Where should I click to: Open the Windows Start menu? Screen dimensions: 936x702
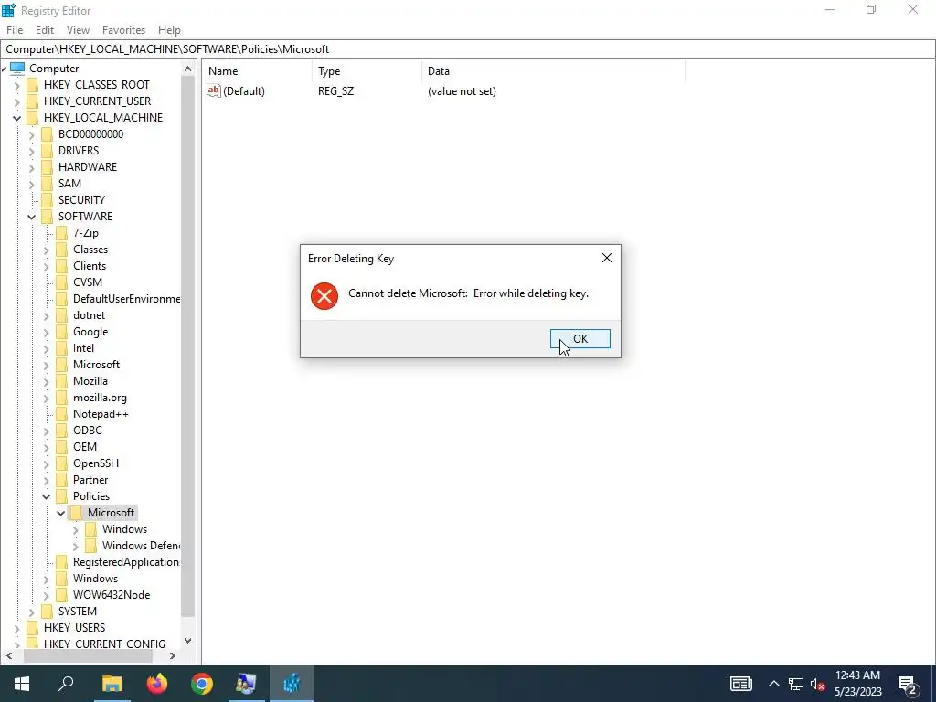coord(22,684)
